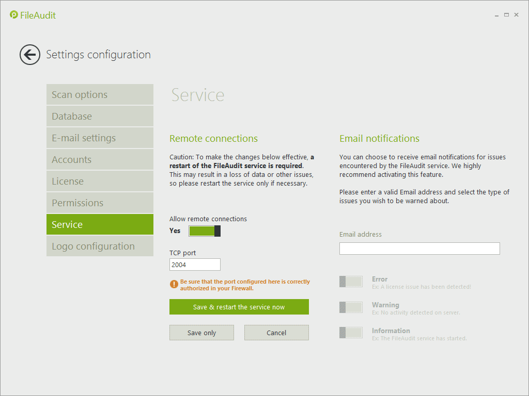The width and height of the screenshot is (529, 396).
Task: Enable Warning email notification toggle
Action: pos(351,307)
